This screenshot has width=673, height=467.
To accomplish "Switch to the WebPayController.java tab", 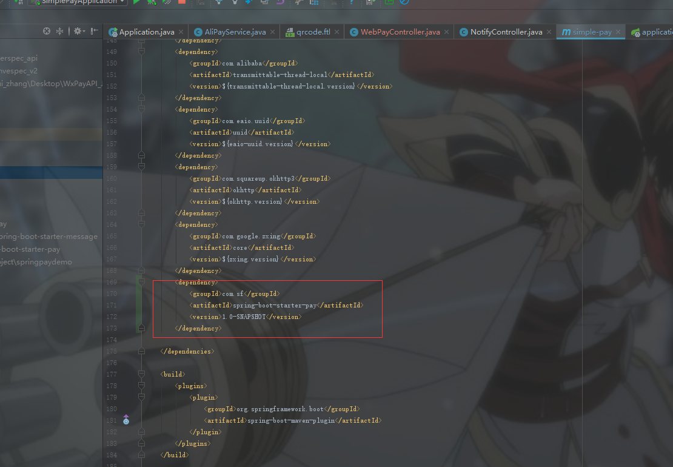I will [x=400, y=32].
